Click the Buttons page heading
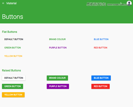This screenshot has width=133, height=107. coord(13,17)
